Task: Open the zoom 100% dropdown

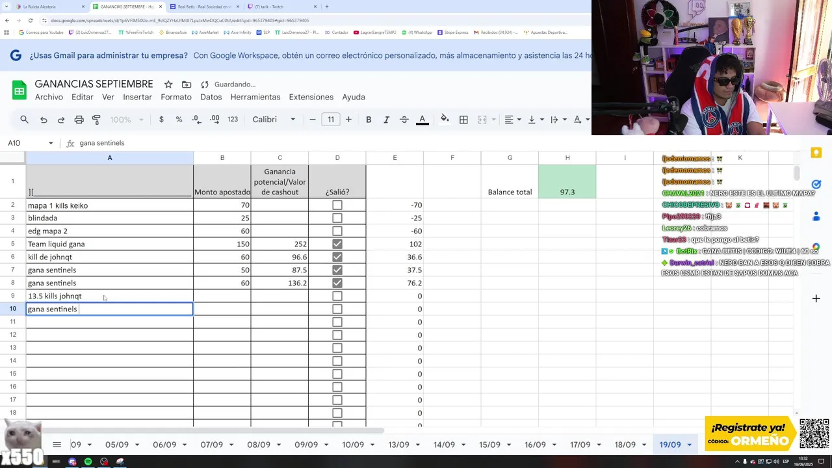Action: tap(126, 120)
